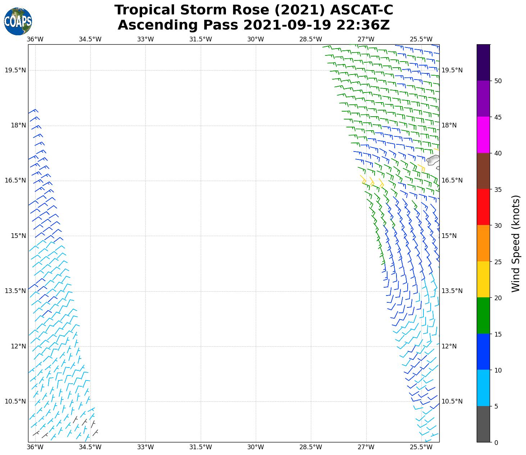
Task: Select the red 30-35 knot colorbar segment
Action: [x=483, y=207]
